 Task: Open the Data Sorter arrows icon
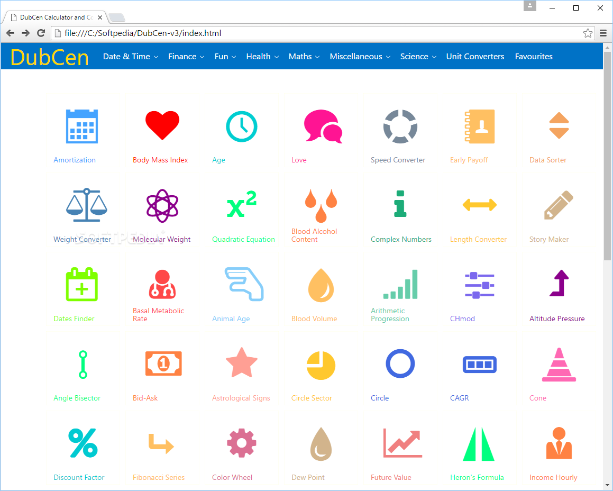(x=559, y=125)
